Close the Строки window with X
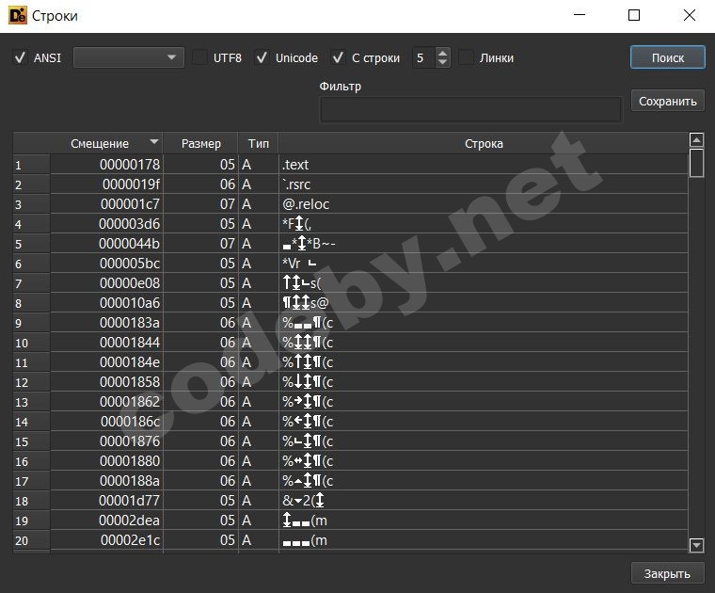This screenshot has width=715, height=593. [690, 15]
